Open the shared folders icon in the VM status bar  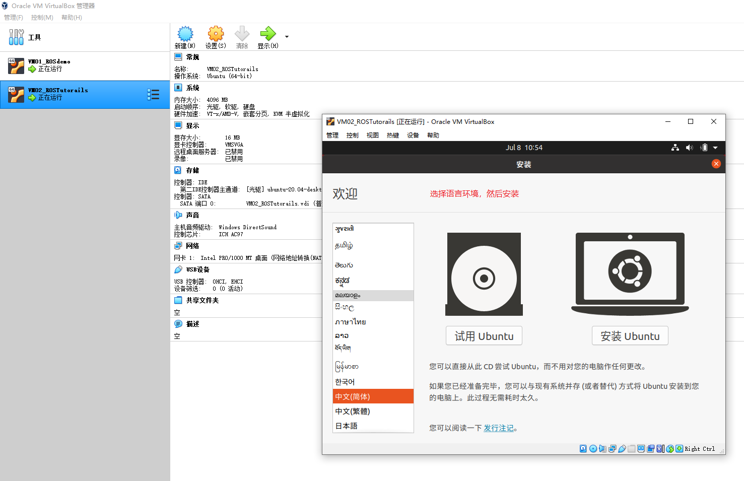[x=631, y=448]
